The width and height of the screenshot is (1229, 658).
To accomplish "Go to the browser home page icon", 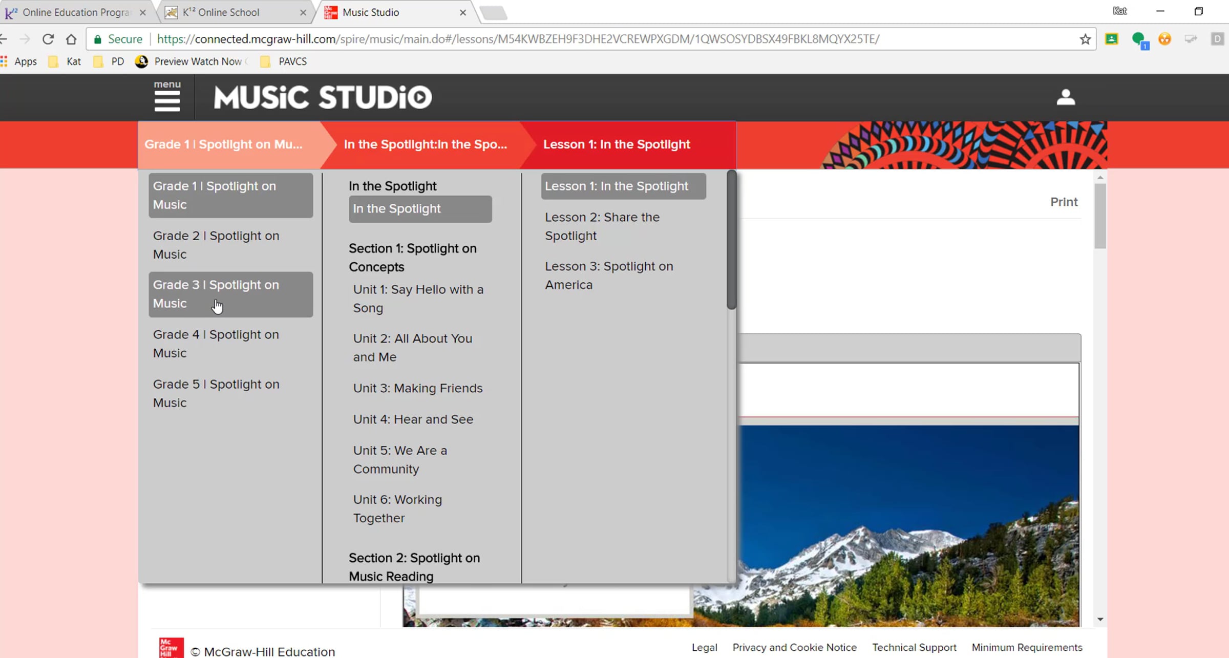I will (x=71, y=39).
